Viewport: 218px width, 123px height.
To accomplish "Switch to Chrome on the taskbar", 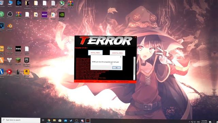I will 49,120.
